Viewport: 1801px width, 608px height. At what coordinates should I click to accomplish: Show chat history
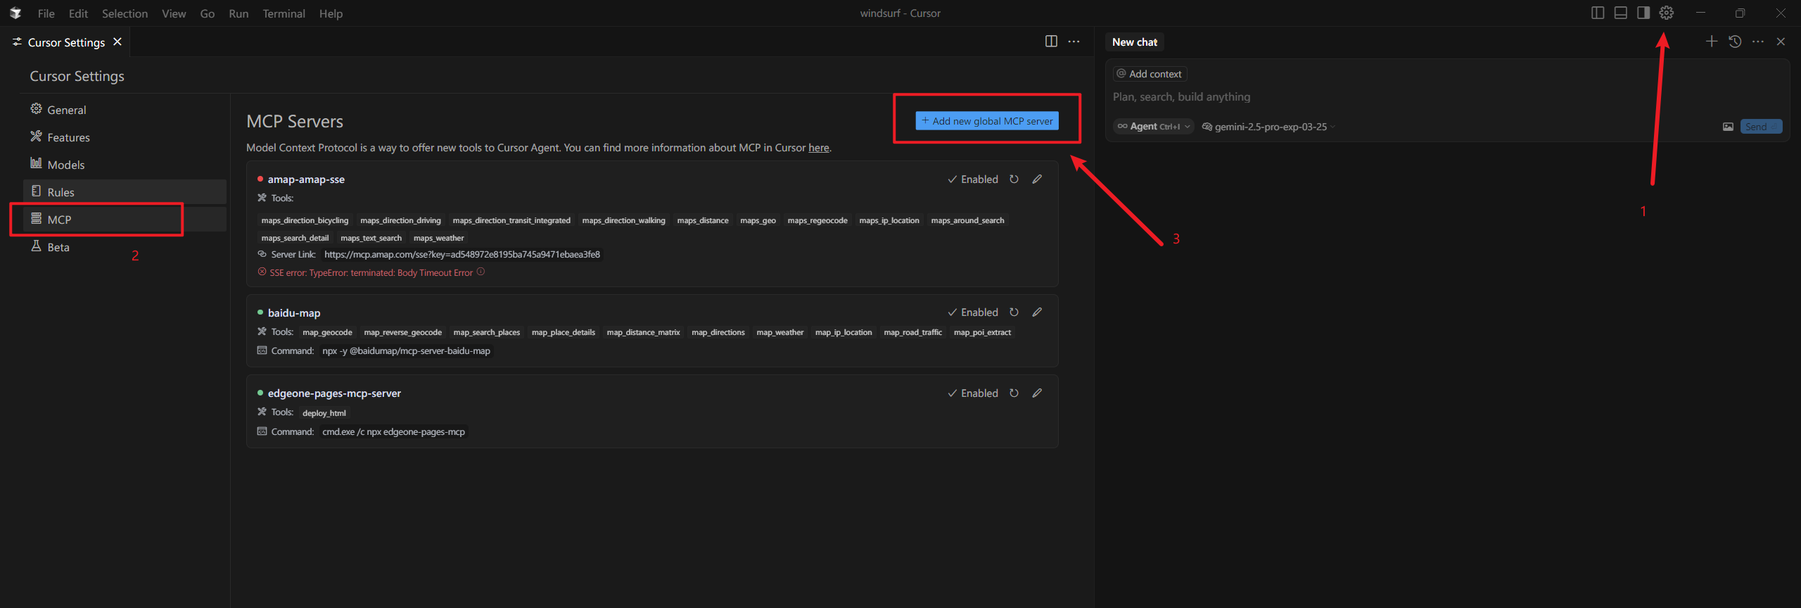pos(1735,42)
